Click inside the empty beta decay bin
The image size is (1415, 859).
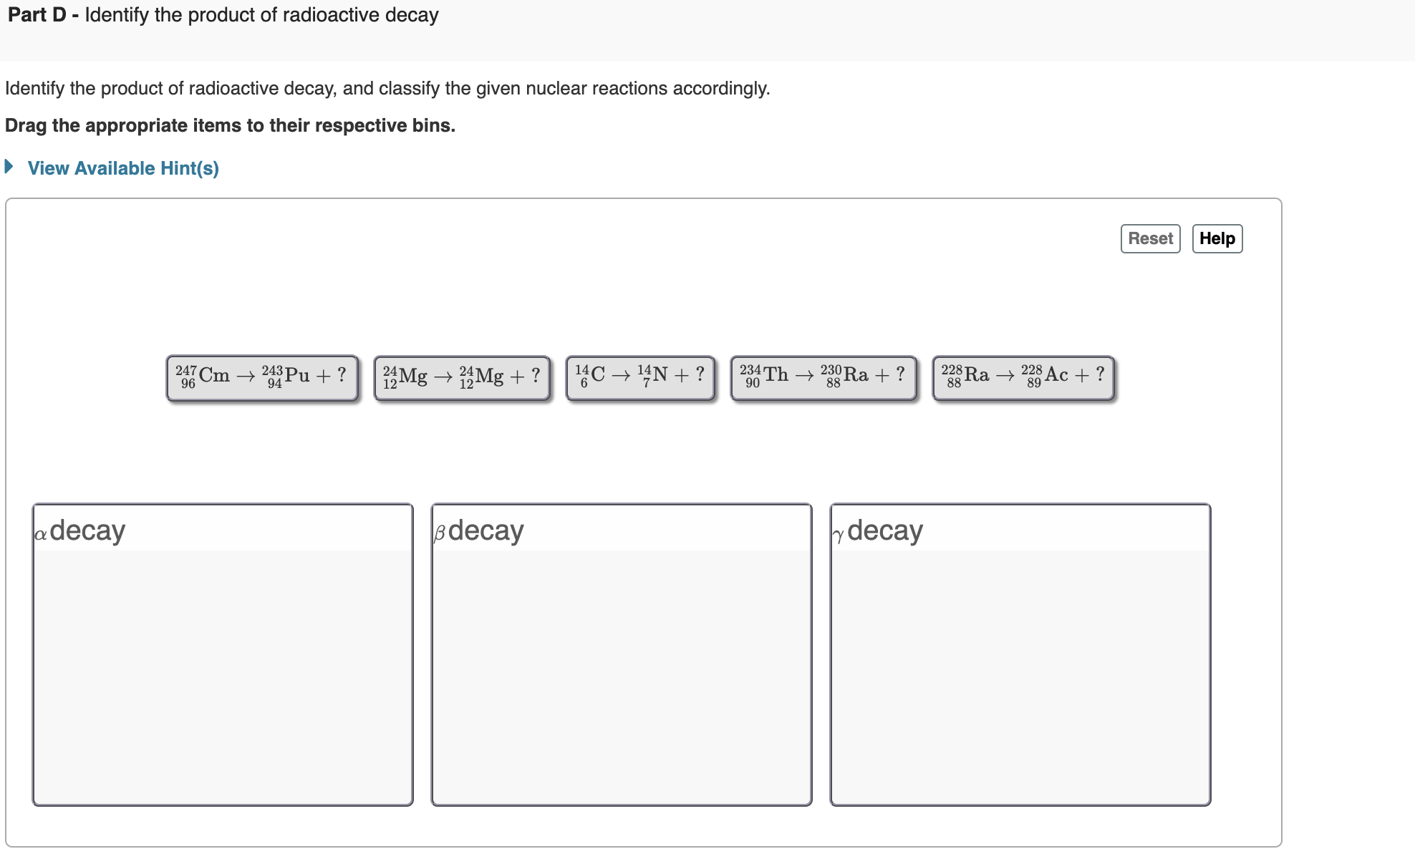click(x=622, y=676)
